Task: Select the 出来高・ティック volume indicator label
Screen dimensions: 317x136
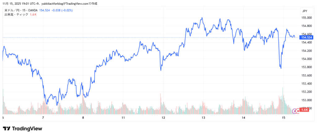Action: [16, 14]
